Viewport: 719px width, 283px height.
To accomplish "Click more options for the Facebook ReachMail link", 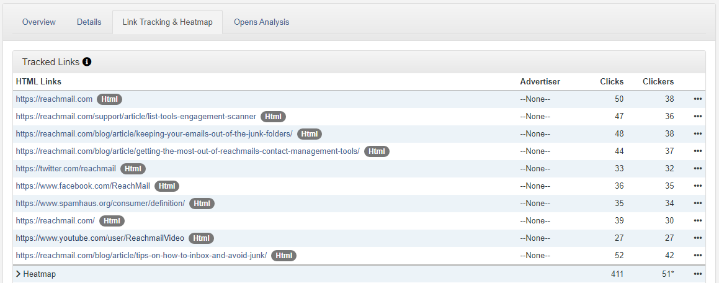I will click(x=698, y=186).
